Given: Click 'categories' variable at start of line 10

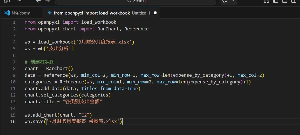Looking at the screenshot, I should click(x=38, y=82).
